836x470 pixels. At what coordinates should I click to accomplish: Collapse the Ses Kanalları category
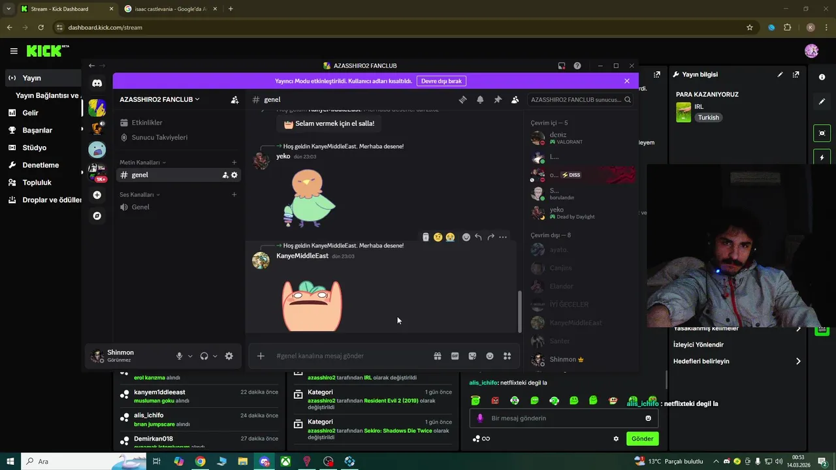click(140, 195)
